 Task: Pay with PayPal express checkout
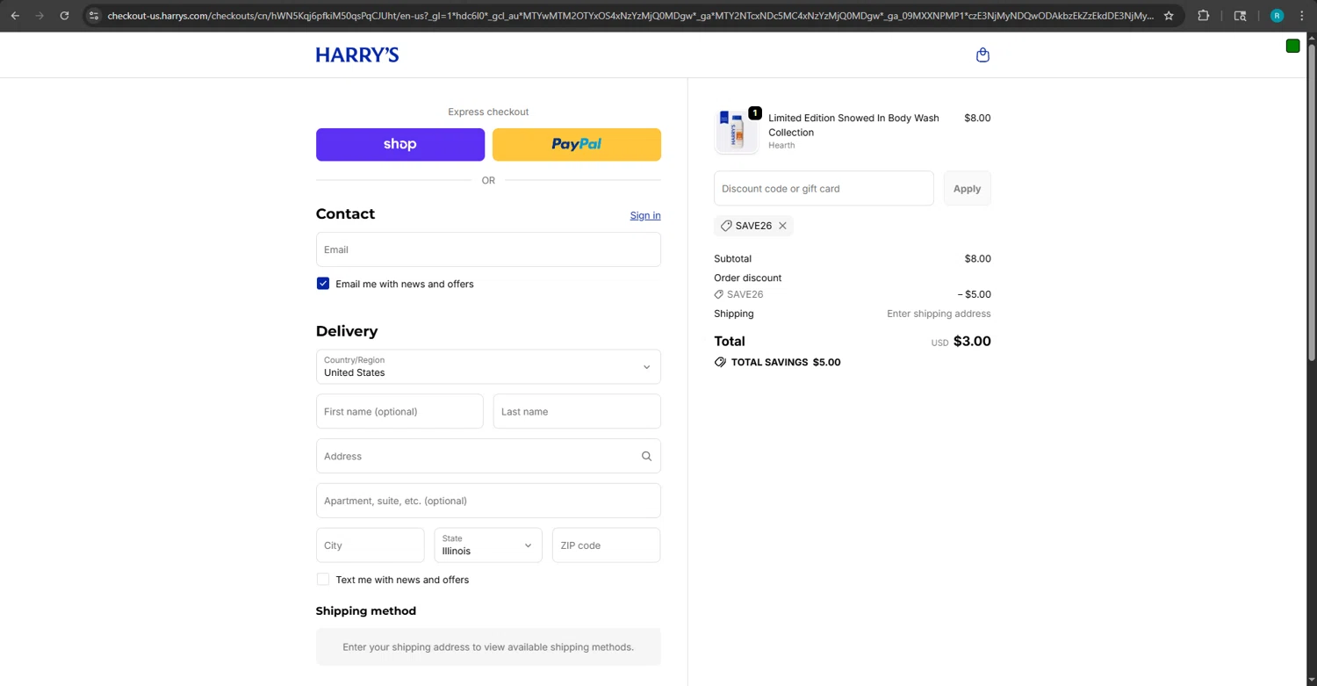point(577,144)
